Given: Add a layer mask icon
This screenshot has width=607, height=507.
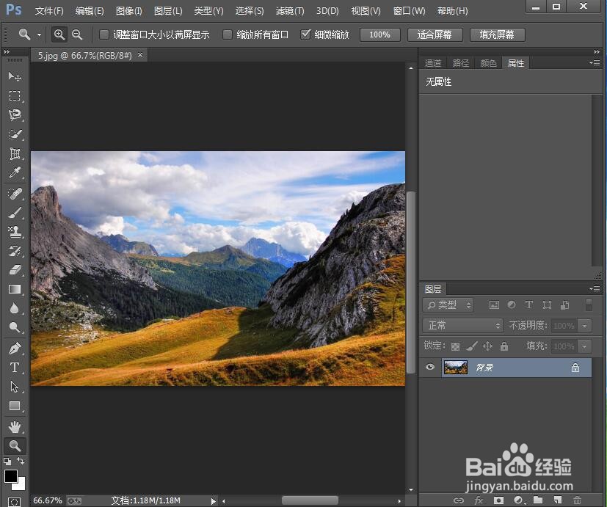Looking at the screenshot, I should pyautogui.click(x=498, y=500).
